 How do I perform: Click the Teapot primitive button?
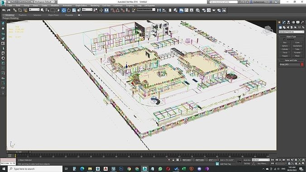coord(285,56)
